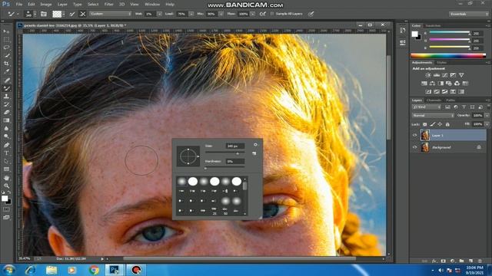Select the Eraser tool

(x=6, y=113)
